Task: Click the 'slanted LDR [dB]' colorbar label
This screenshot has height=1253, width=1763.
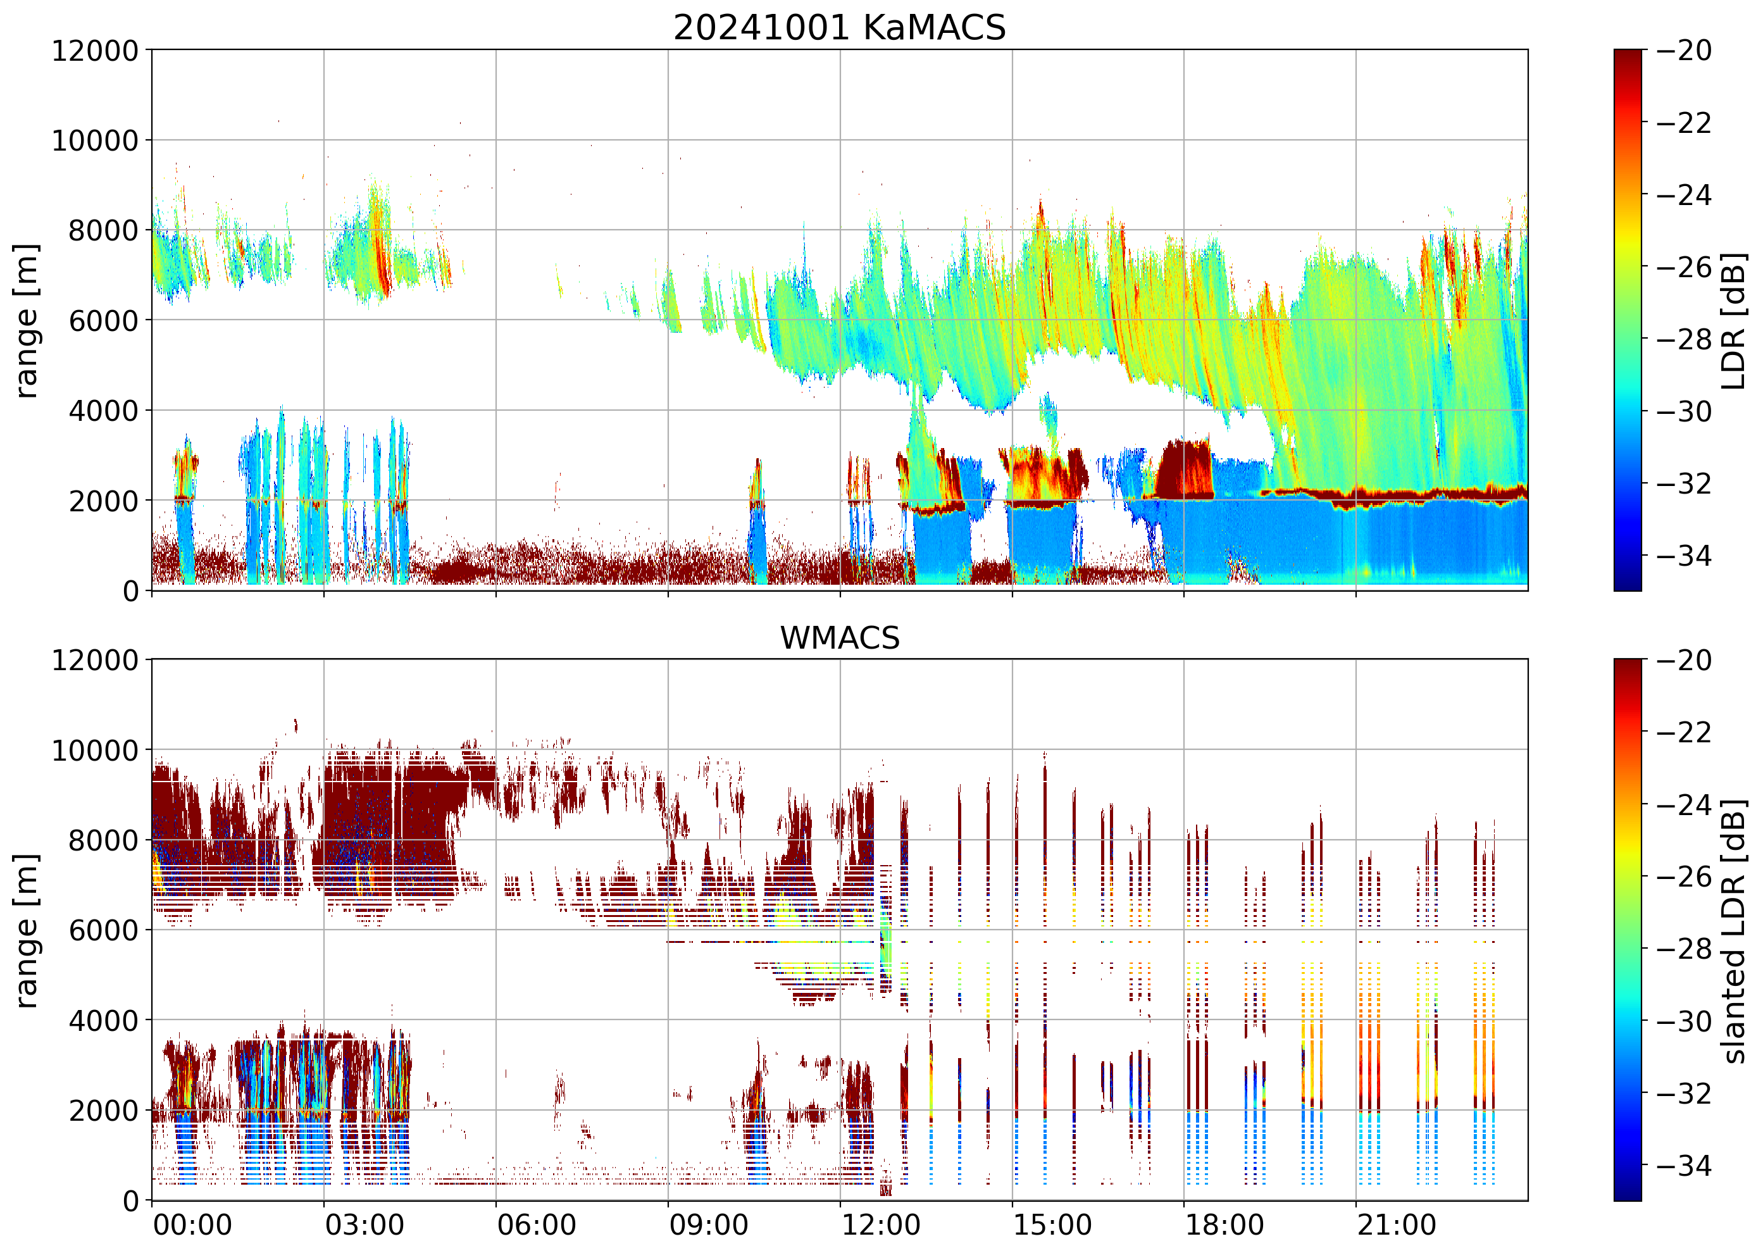Action: point(1733,930)
